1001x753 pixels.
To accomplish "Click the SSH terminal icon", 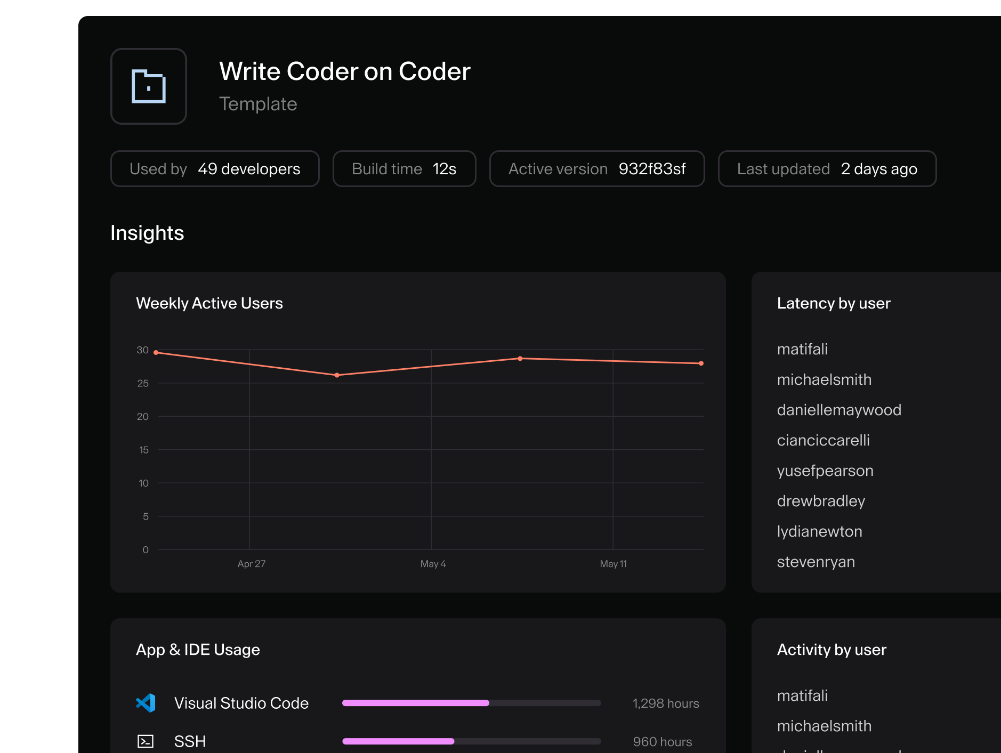I will point(145,741).
